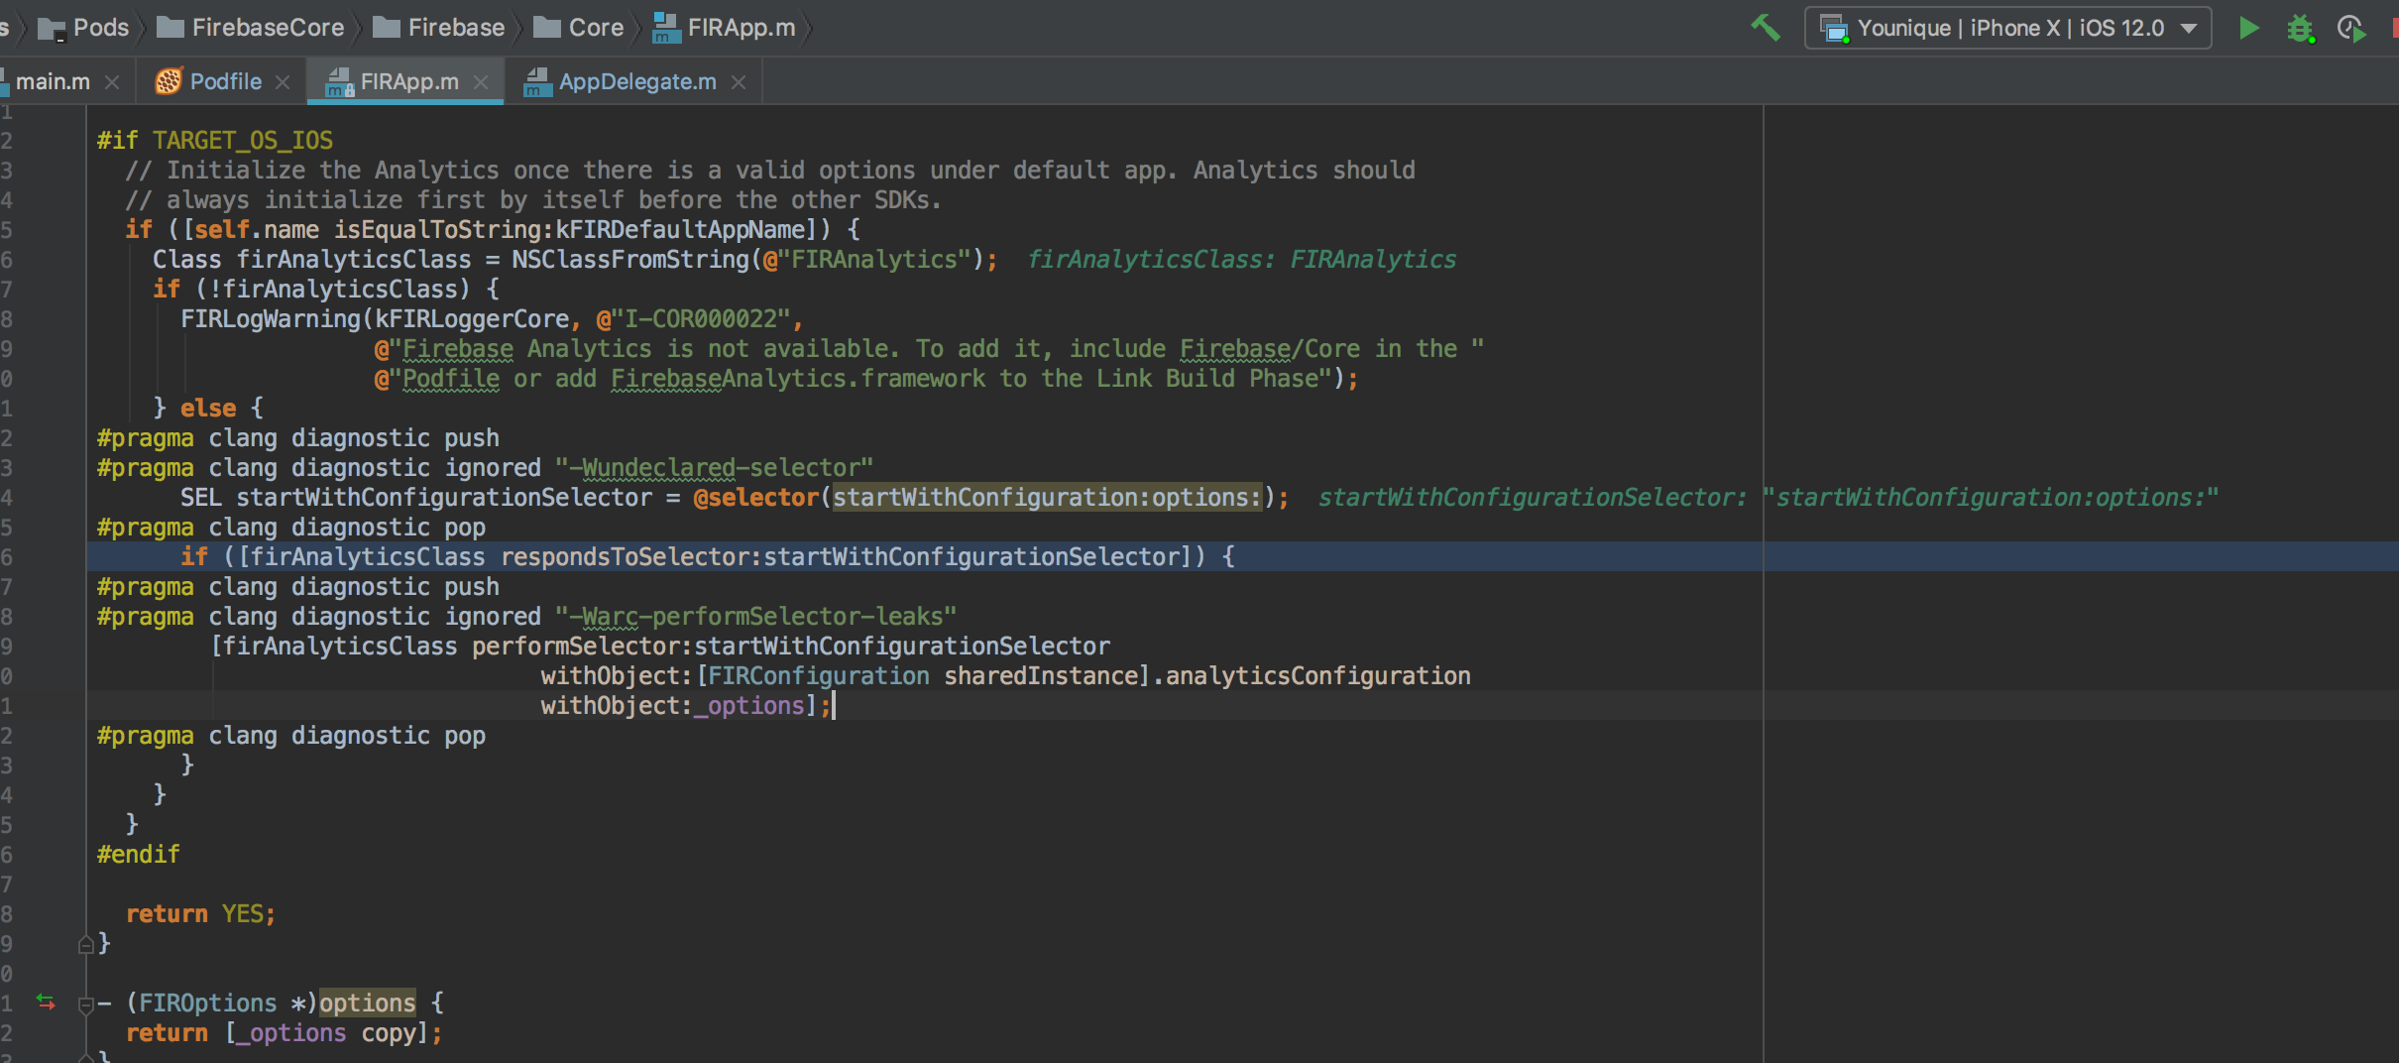Click the red error stripe marker in the top-right corner
This screenshot has width=2399, height=1063.
click(x=2394, y=28)
